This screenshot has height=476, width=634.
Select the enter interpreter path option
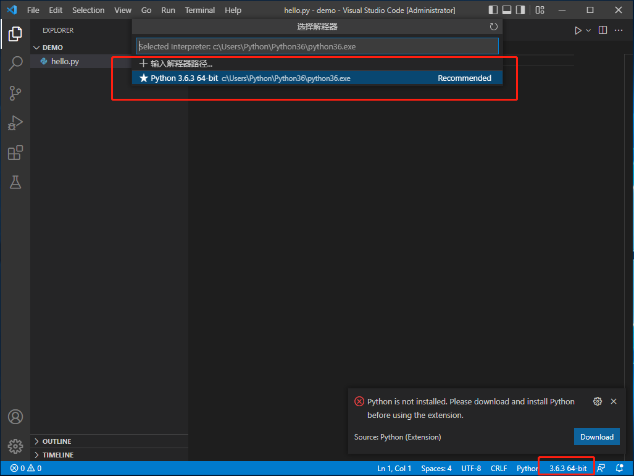point(317,64)
